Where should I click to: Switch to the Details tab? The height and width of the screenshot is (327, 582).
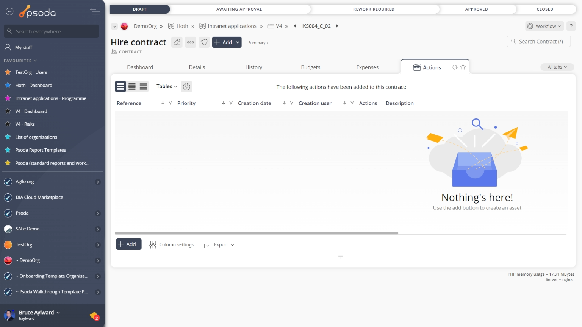click(197, 67)
